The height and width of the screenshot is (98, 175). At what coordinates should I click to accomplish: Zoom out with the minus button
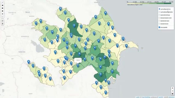(x=173, y=91)
